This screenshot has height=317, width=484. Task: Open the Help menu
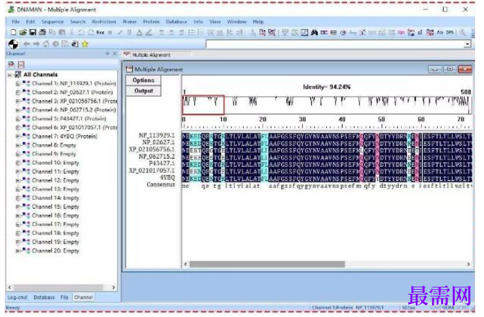click(259, 22)
